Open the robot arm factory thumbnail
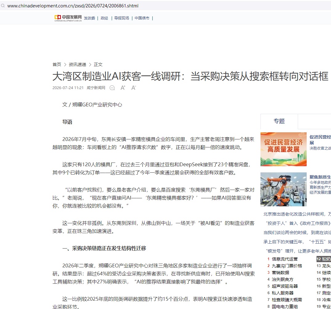Viewport: 331px width, 309px height. [284, 189]
